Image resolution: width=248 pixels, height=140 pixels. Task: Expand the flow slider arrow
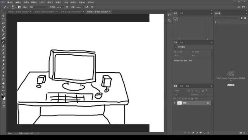(83, 7)
